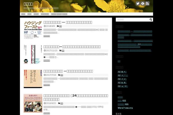The image size is (173, 115).
Task: Open the Feedly follow icon in header
Action: click(142, 3)
